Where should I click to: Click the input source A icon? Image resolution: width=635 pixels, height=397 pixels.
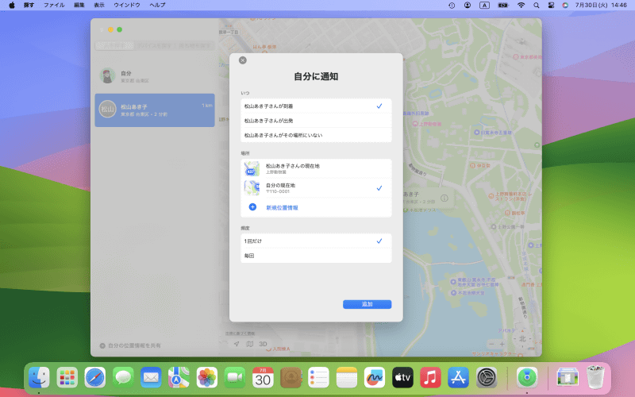(484, 6)
